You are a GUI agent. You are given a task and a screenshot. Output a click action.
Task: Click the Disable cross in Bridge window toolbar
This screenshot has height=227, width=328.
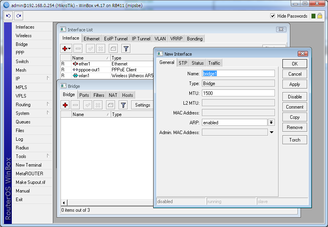click(98, 105)
